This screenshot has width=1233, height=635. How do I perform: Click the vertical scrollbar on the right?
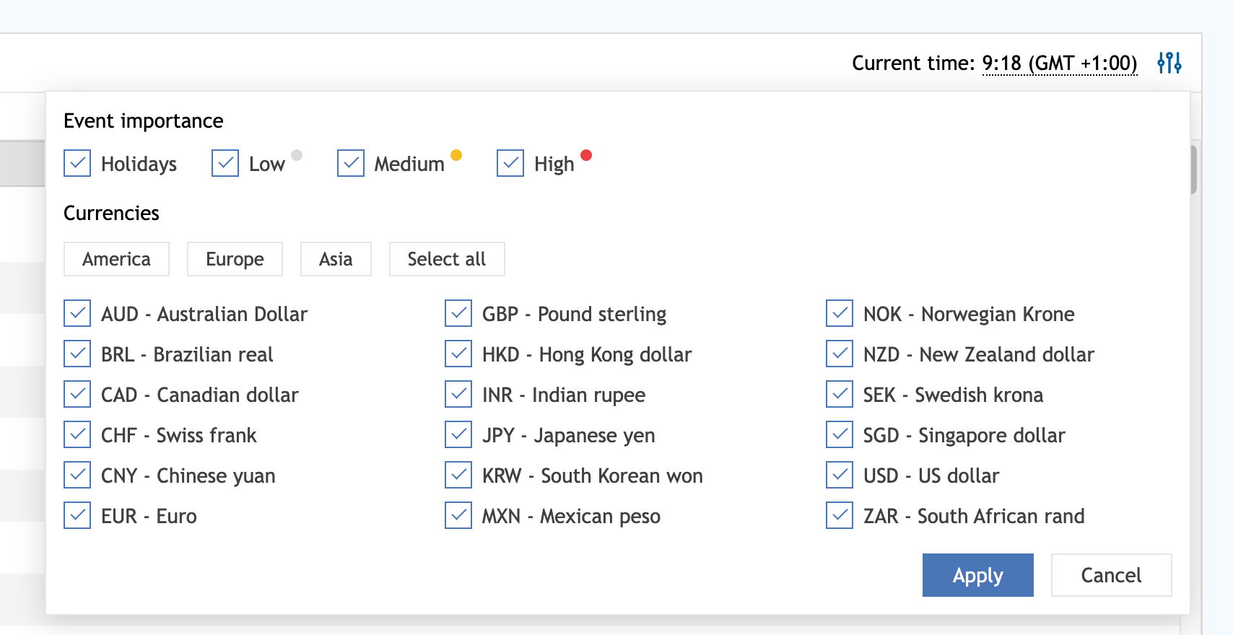(1194, 170)
